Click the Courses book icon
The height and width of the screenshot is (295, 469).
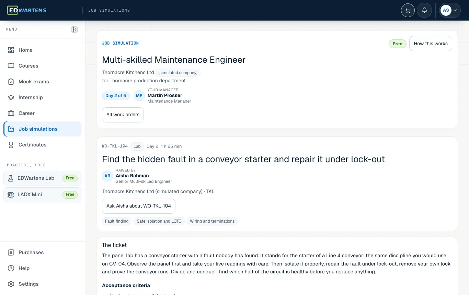[x=11, y=66]
